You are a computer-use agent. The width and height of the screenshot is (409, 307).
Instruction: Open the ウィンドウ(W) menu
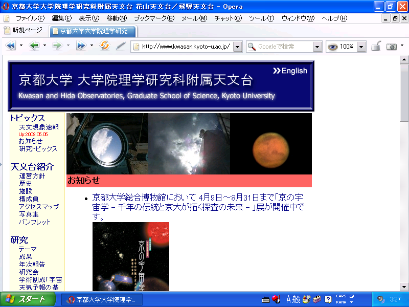298,18
